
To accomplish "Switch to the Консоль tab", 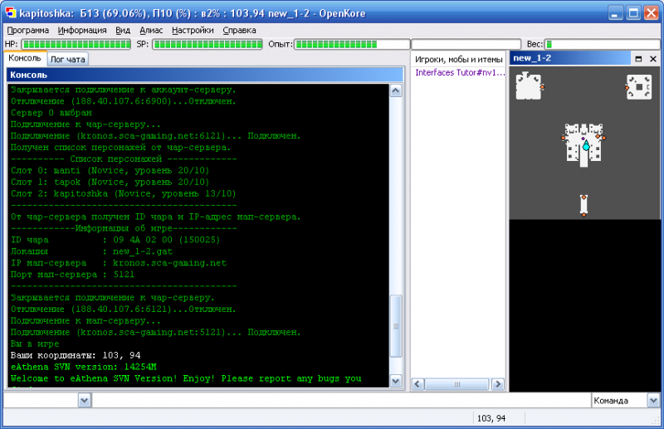I will coord(25,58).
